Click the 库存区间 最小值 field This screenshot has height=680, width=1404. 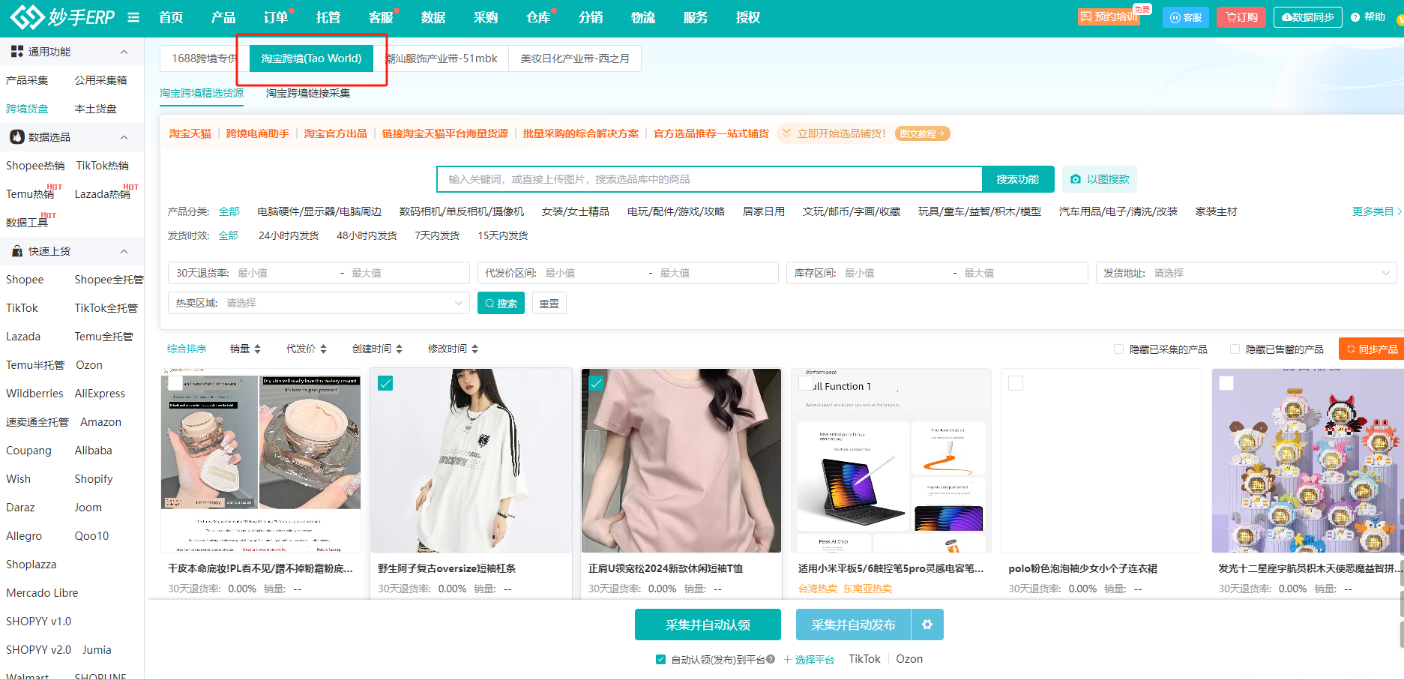tap(894, 273)
